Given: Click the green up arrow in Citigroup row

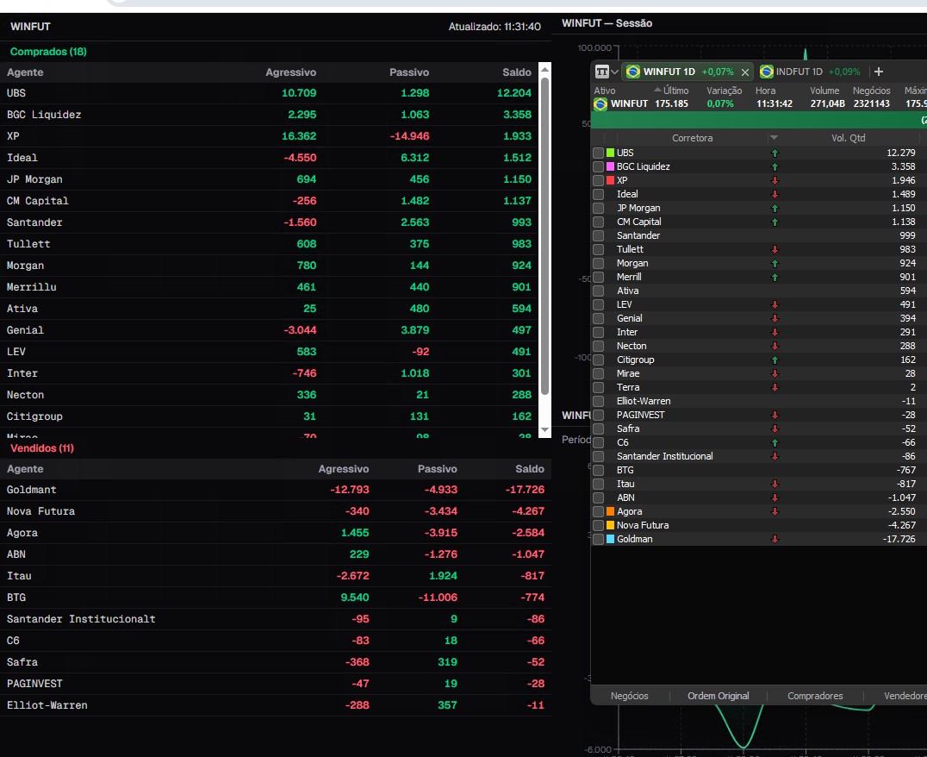Looking at the screenshot, I should pos(775,360).
